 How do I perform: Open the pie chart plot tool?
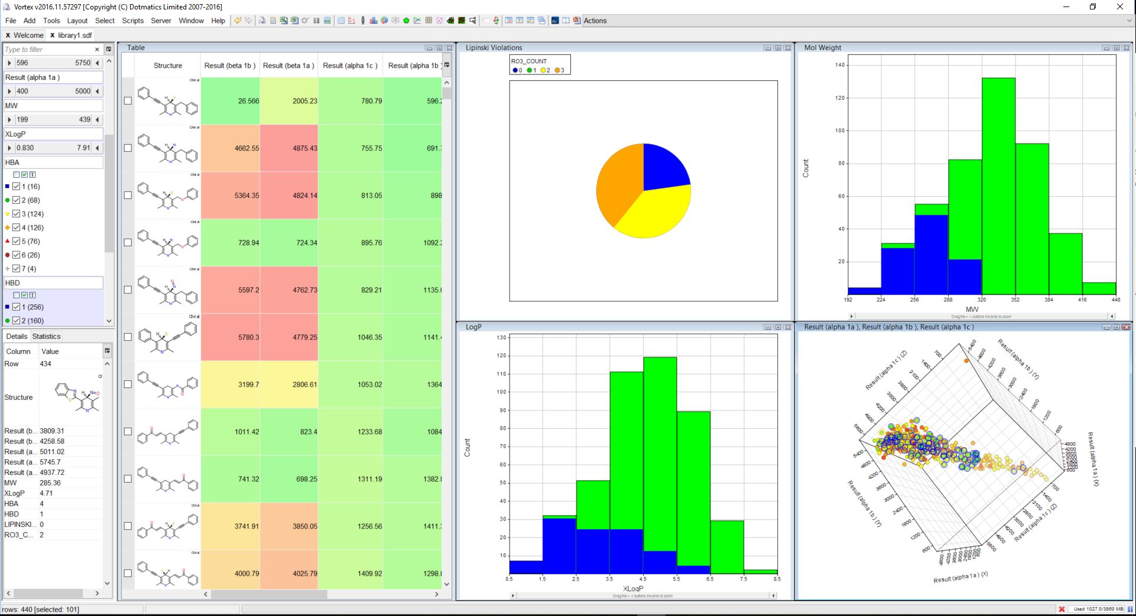[x=384, y=21]
